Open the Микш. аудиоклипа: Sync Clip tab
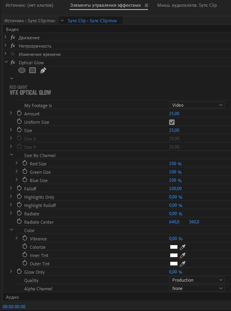Image resolution: width=231 pixels, height=311 pixels. pos(187,6)
